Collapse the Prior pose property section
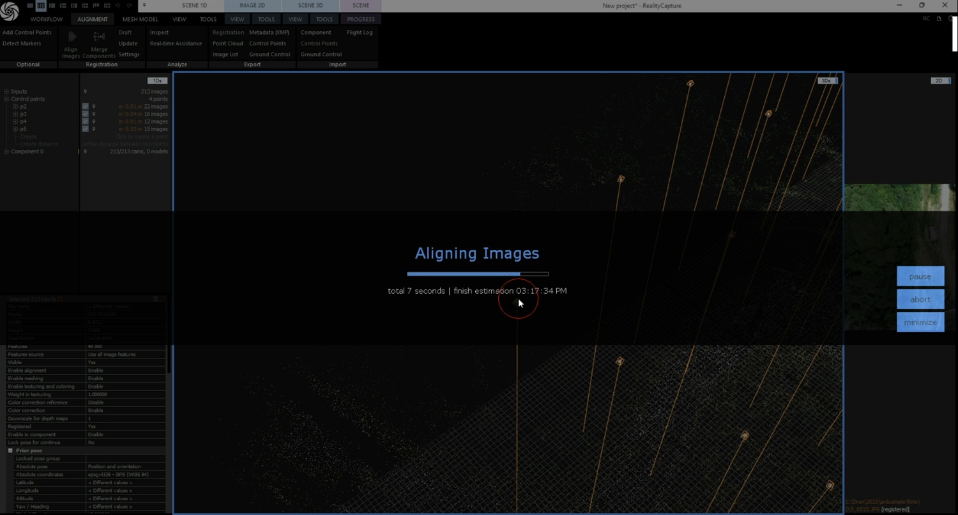Viewport: 958px width, 515px height. [10, 451]
